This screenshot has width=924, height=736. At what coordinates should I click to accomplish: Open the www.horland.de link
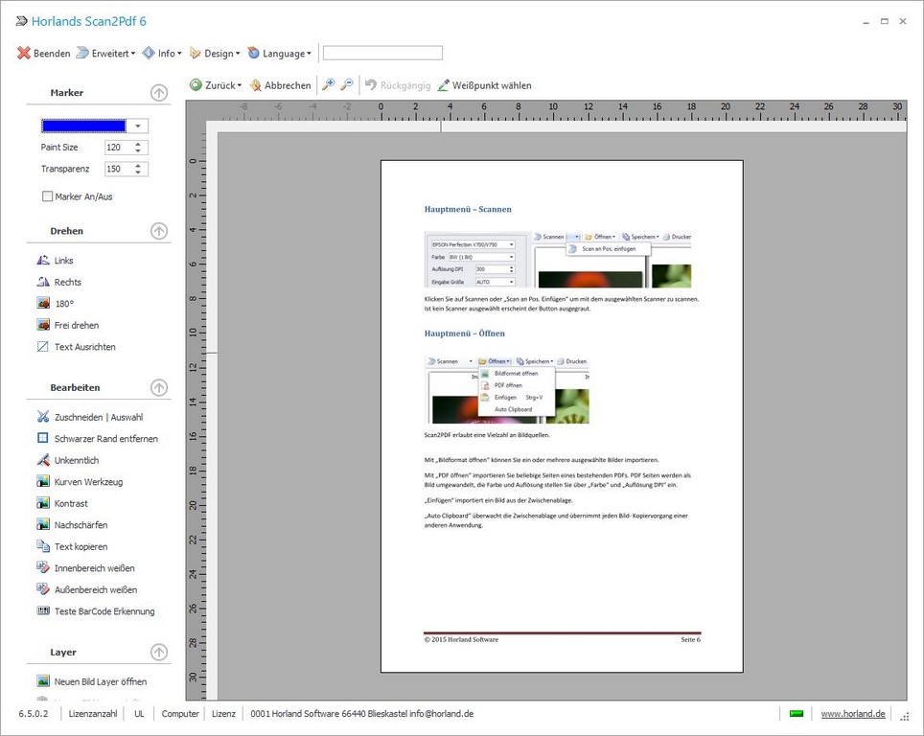[x=853, y=714]
